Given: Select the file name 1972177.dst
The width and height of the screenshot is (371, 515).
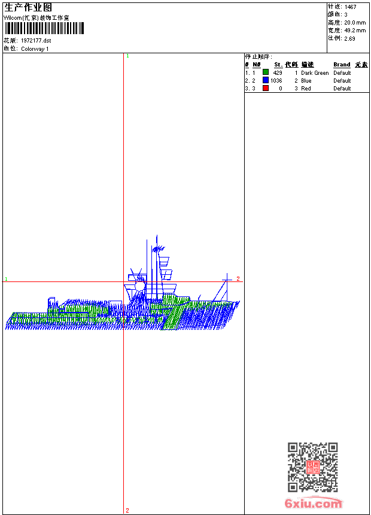Looking at the screenshot, I should pos(36,41).
